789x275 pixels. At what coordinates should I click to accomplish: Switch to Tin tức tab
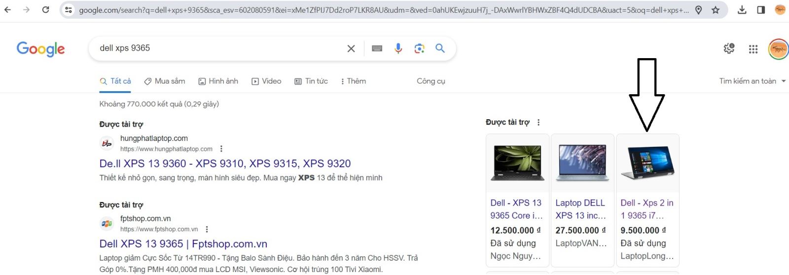tap(311, 81)
